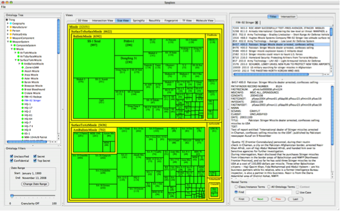Click the green dot beside FIM-43 Redeye
Screen dimensions: 340x211
[x=23, y=97]
